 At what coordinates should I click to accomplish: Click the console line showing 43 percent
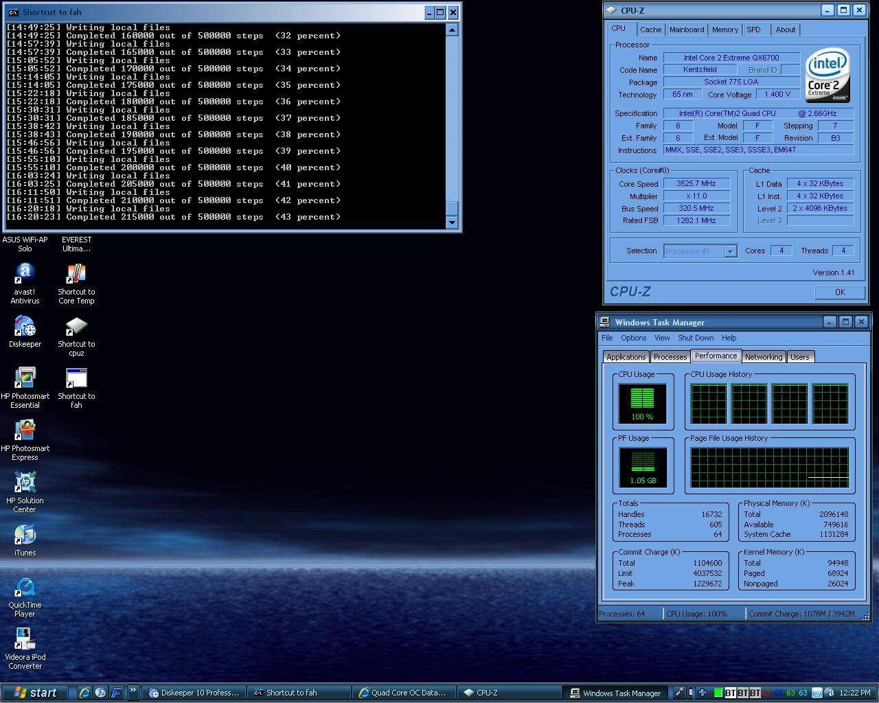pyautogui.click(x=174, y=217)
